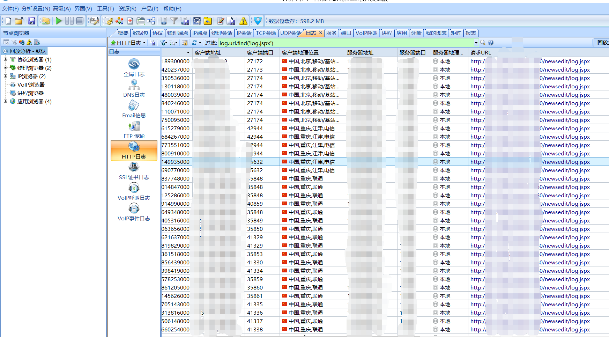The width and height of the screenshot is (609, 337).
Task: Open the VoIP呼叫日志 log view
Action: point(134,191)
